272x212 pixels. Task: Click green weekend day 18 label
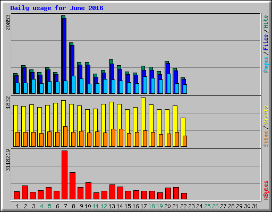(151, 206)
